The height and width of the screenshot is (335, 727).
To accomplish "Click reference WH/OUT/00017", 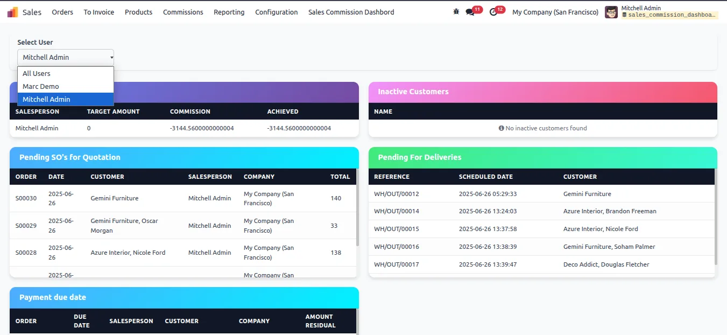I will 397,264.
